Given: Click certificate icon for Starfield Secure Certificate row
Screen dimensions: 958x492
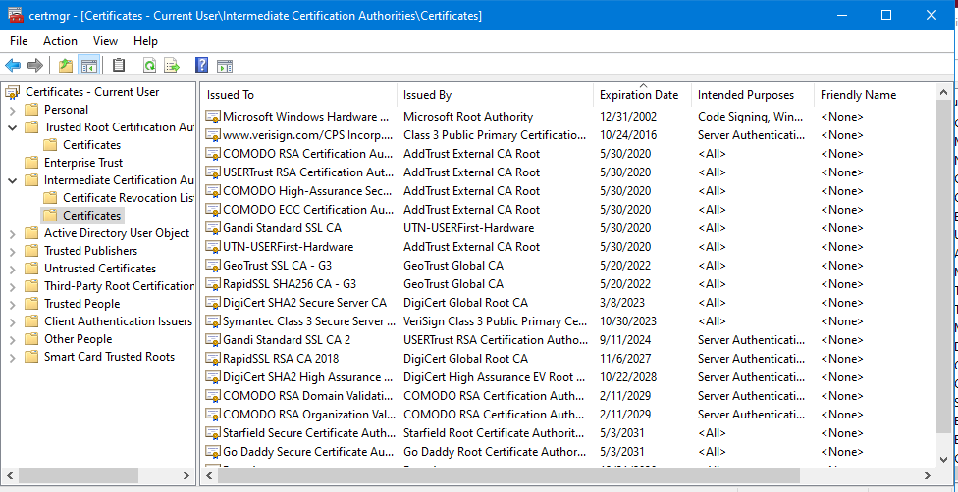Looking at the screenshot, I should pyautogui.click(x=213, y=433).
